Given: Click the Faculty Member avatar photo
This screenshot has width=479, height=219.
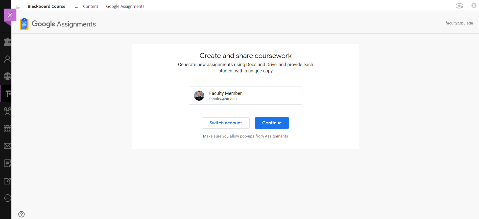Looking at the screenshot, I should 199,96.
